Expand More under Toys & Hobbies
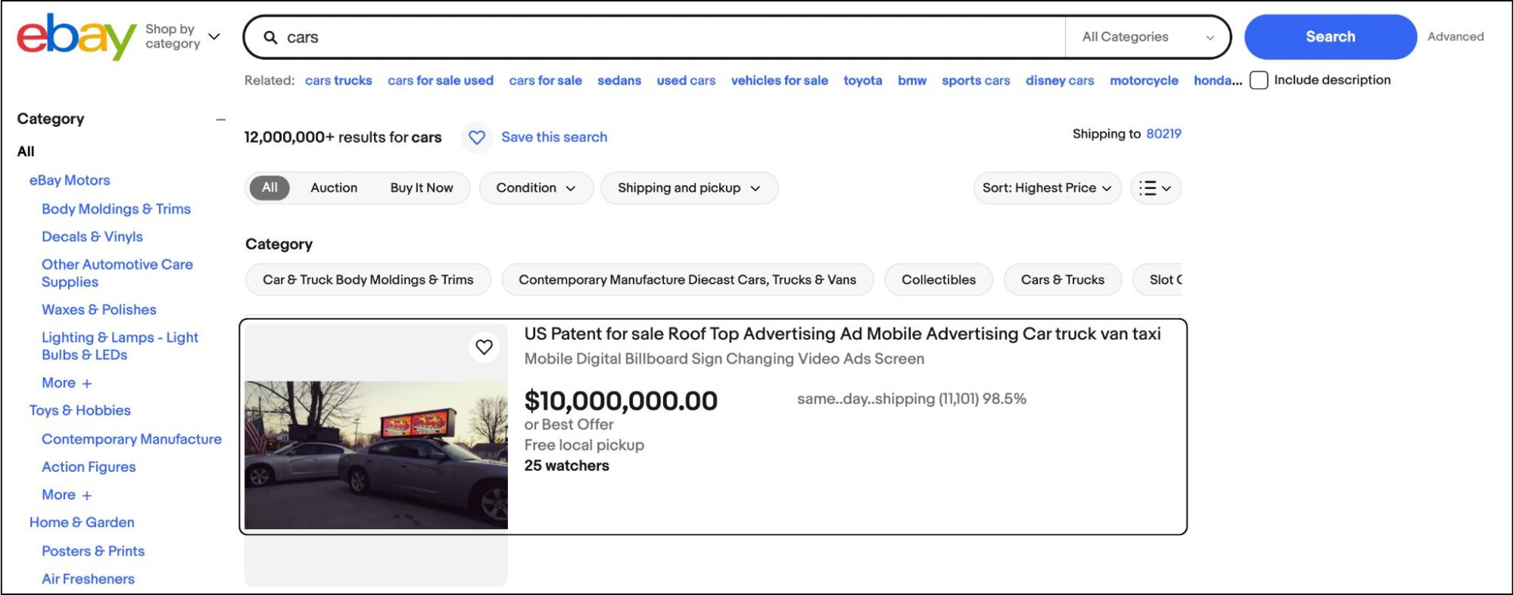Image resolution: width=1514 pixels, height=595 pixels. 67,494
